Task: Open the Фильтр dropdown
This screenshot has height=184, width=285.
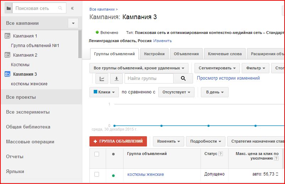Action: click(256, 68)
